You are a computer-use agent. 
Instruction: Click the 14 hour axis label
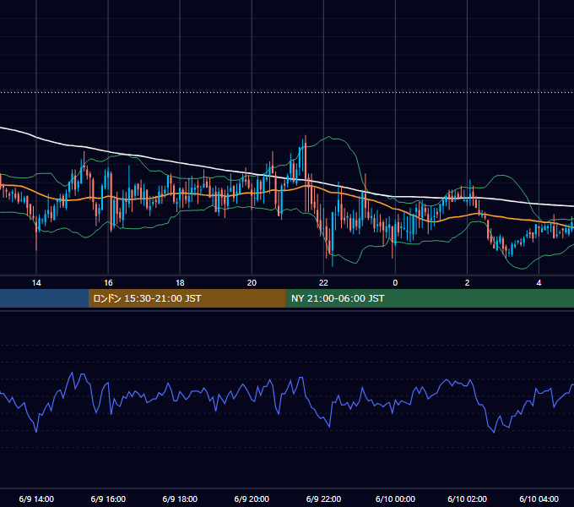click(x=36, y=283)
